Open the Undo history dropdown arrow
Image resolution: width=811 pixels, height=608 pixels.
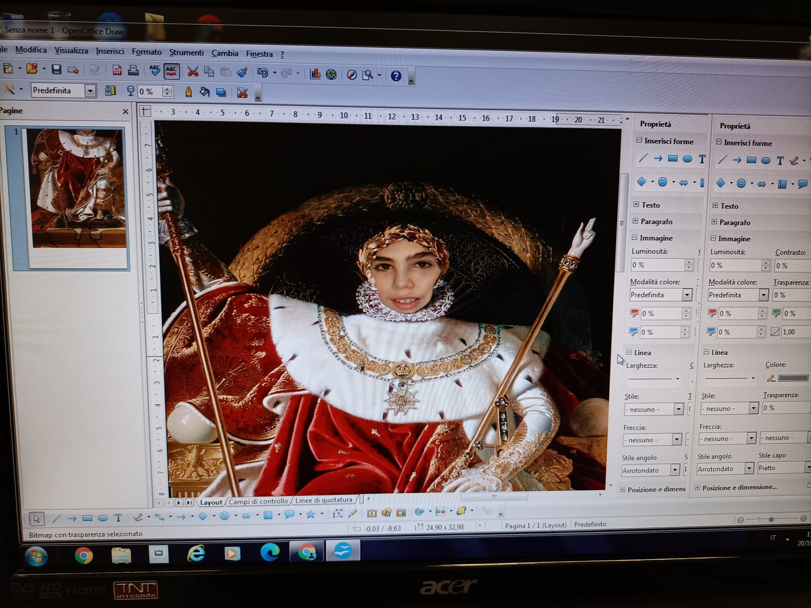tap(275, 73)
